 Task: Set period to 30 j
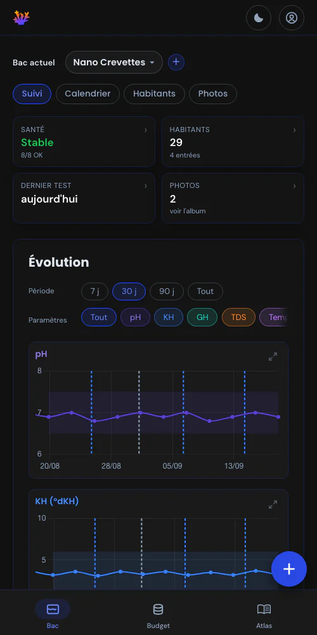pos(129,291)
